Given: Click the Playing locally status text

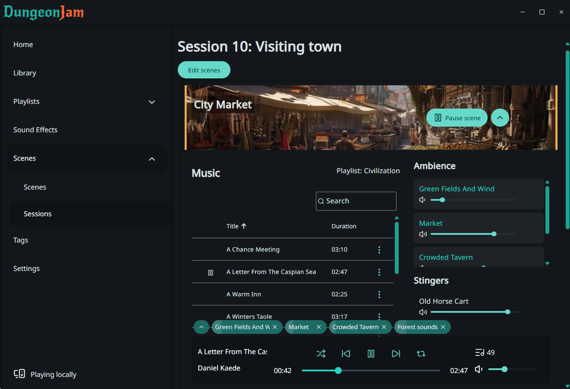Looking at the screenshot, I should [54, 374].
